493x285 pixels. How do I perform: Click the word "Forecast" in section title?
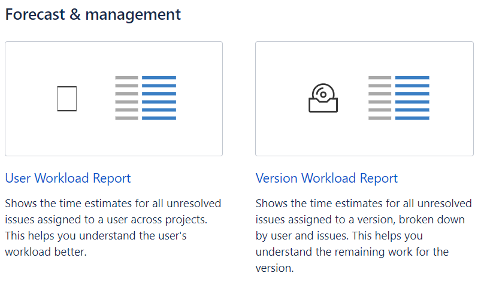coord(35,14)
